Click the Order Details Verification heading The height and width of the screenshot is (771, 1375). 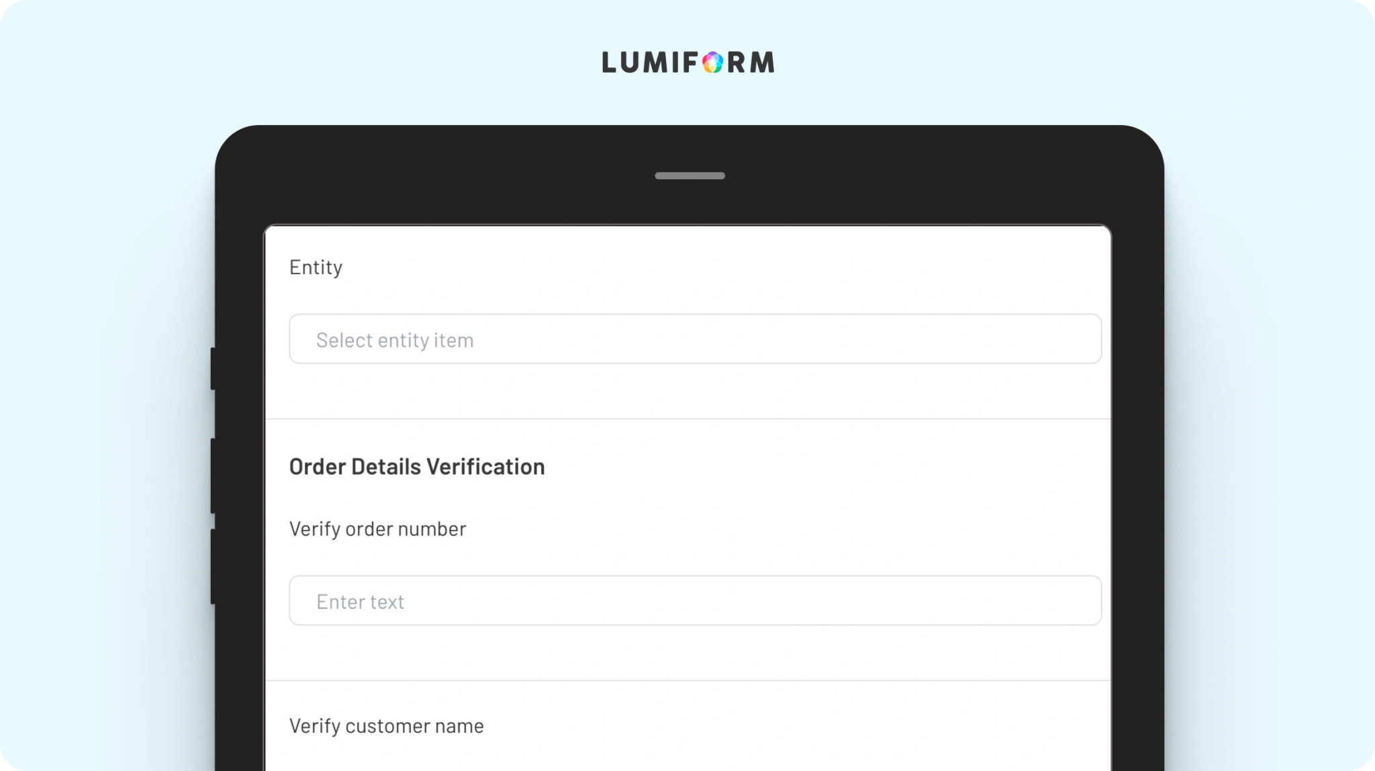click(416, 466)
